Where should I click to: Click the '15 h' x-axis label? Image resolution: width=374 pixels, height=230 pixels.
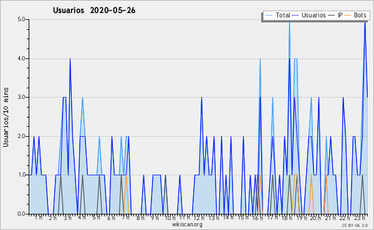(243, 218)
